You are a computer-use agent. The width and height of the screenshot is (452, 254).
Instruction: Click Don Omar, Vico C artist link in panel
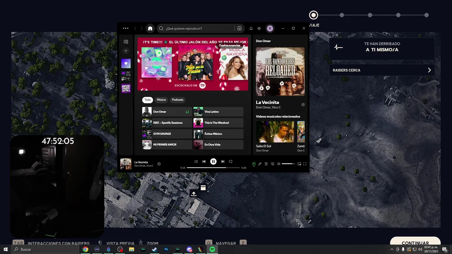[x=268, y=108]
